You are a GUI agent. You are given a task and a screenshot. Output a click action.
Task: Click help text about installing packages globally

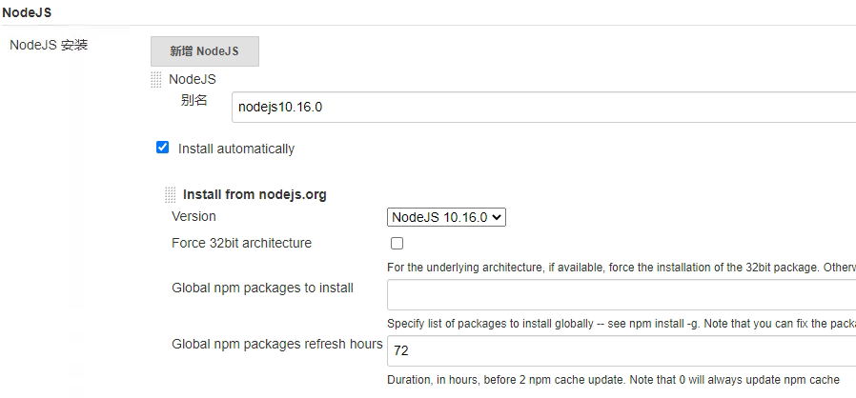[x=622, y=324]
